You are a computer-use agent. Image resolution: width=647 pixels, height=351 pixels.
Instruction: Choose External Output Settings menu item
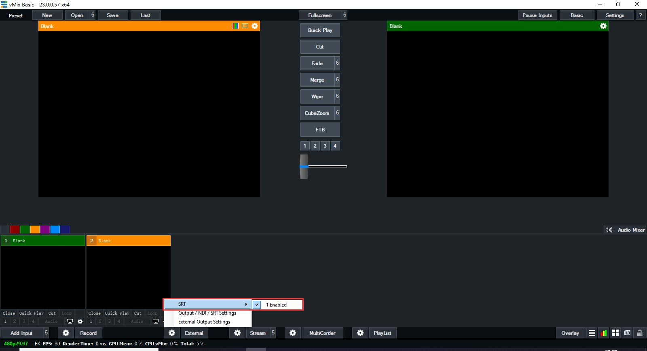[204, 322]
